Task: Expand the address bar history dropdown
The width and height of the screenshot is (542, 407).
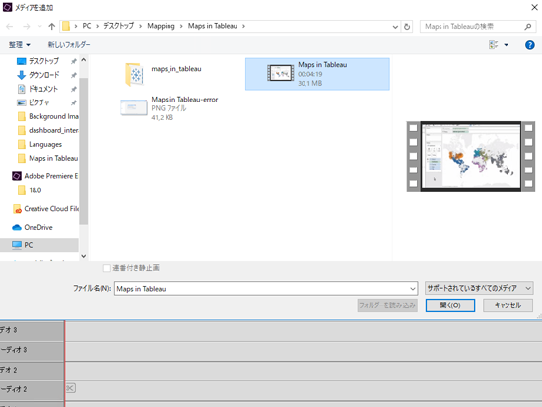Action: coord(395,27)
